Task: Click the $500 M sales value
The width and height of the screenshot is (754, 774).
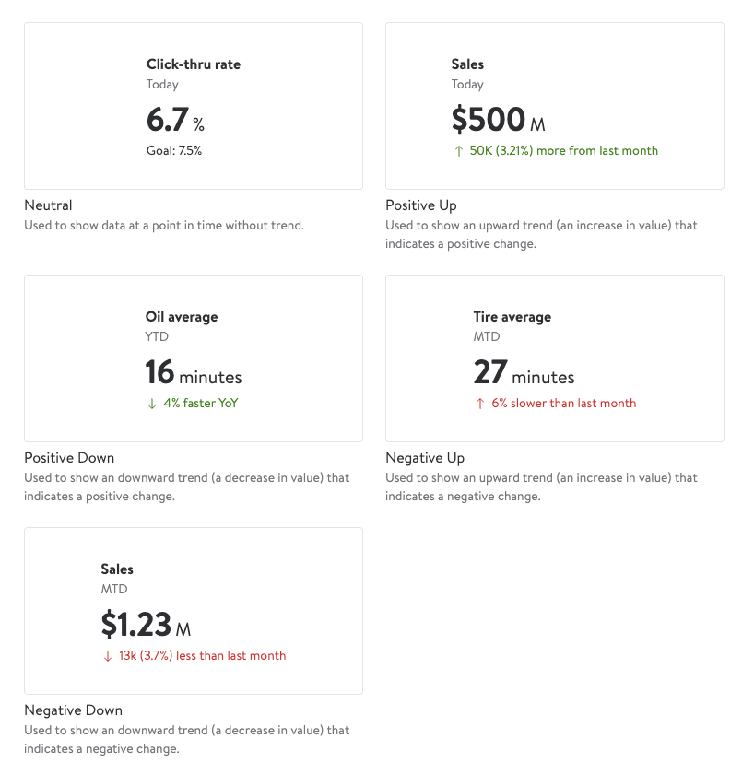Action: coord(498,121)
